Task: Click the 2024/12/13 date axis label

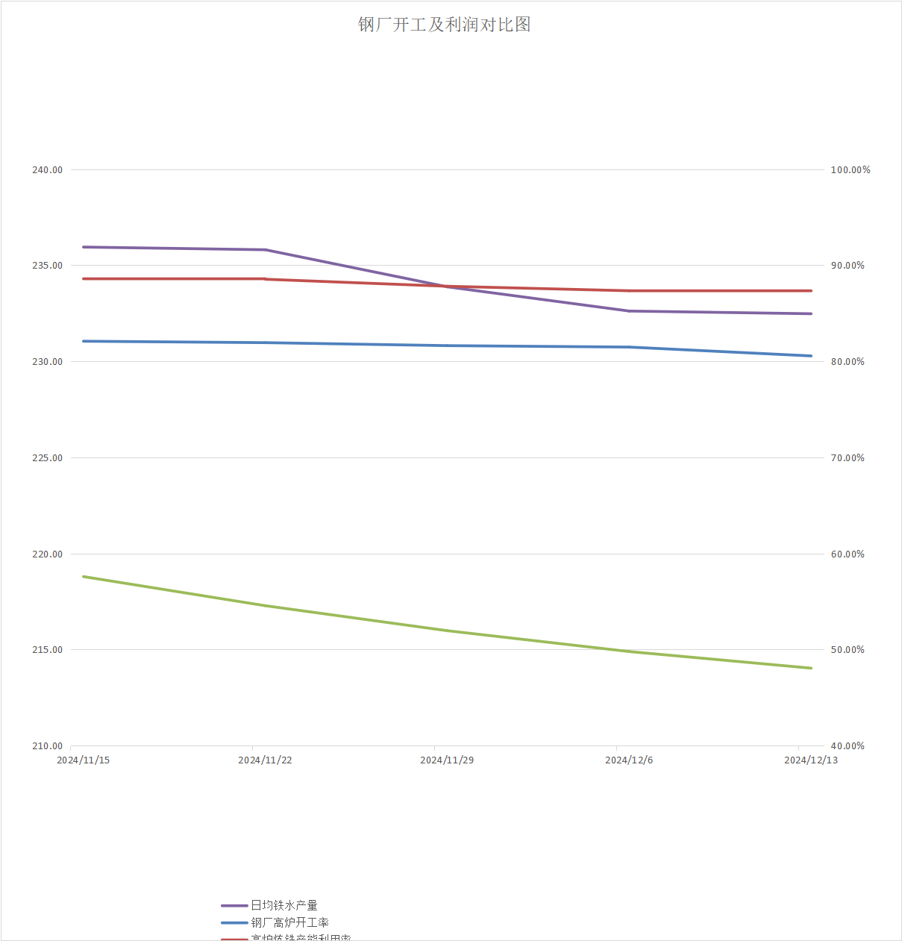Action: [811, 760]
